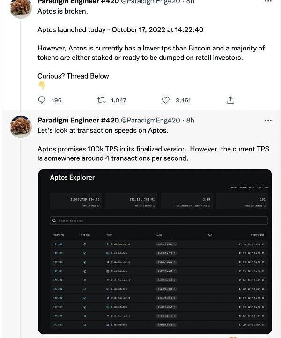The height and width of the screenshot is (338, 281).
Task: Like the tweet with 3,461 likes
Action: 165,100
